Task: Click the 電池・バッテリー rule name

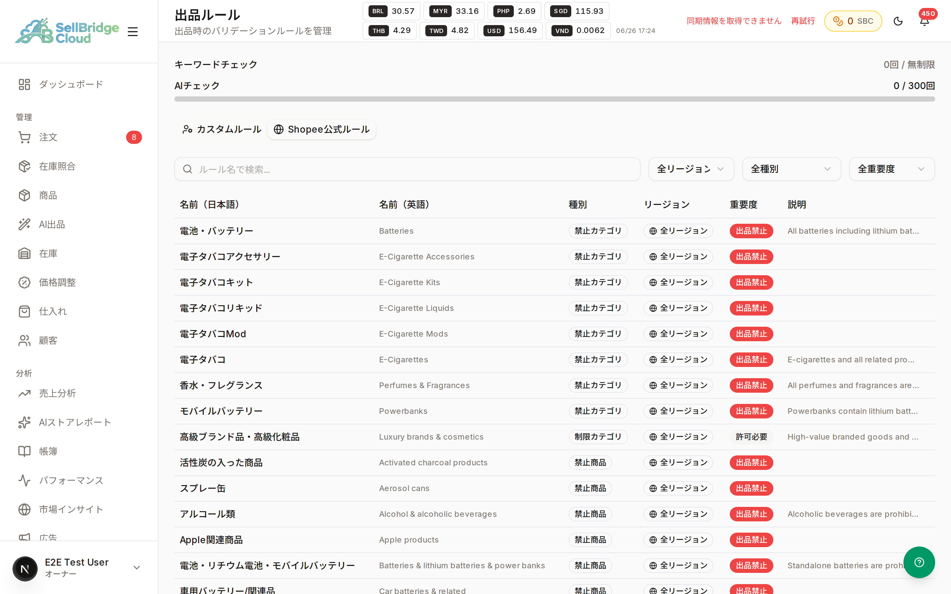Action: [217, 231]
